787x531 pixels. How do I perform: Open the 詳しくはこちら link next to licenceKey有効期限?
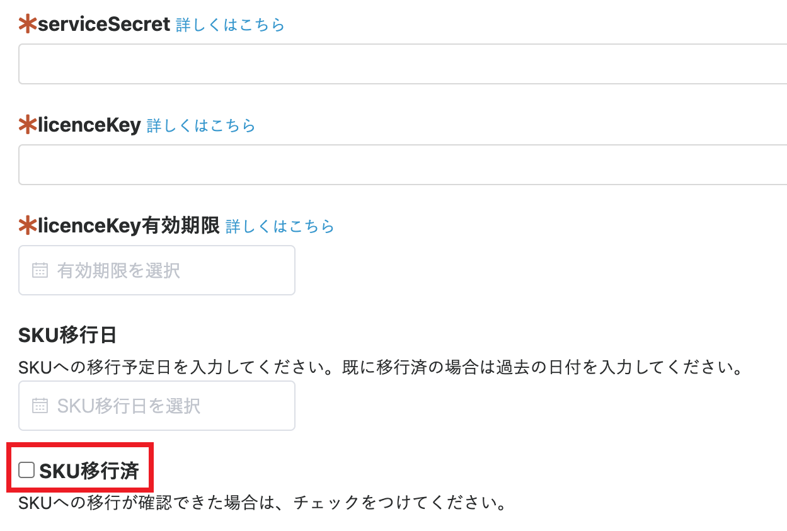(280, 226)
